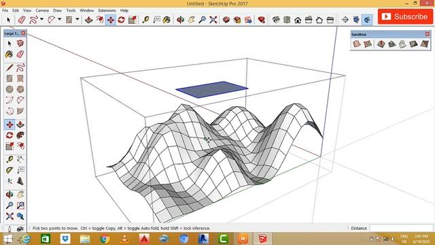The height and width of the screenshot is (245, 435).
Task: Select the Eraser tool in top toolbar
Action: [x=22, y=20]
